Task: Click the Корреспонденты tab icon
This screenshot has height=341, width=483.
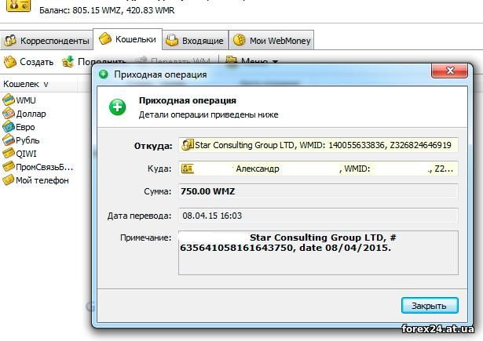Action: [x=10, y=41]
